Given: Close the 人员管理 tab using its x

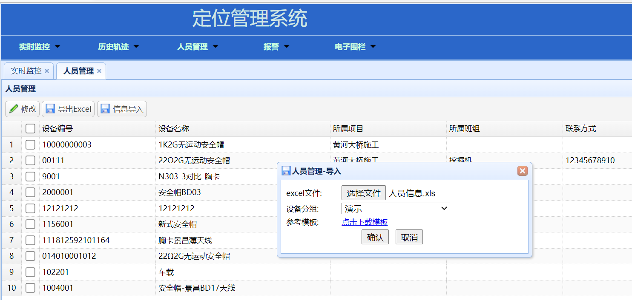Looking at the screenshot, I should point(99,71).
